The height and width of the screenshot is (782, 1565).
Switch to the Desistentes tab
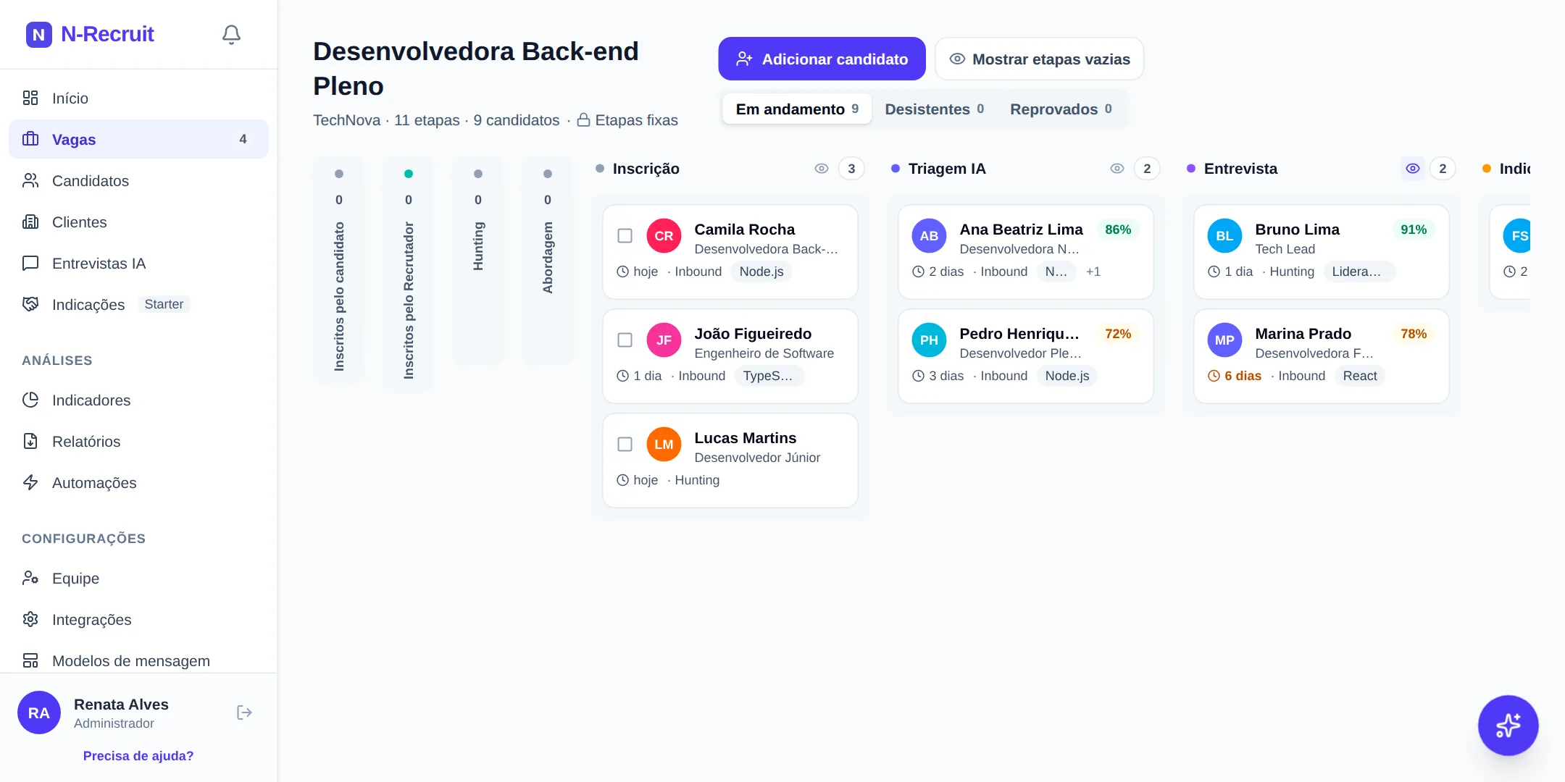coord(934,109)
